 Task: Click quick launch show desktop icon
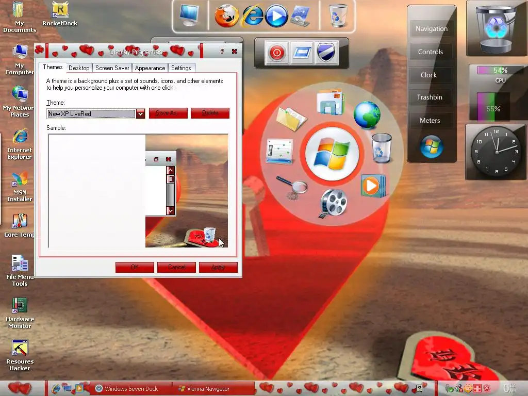(68, 389)
